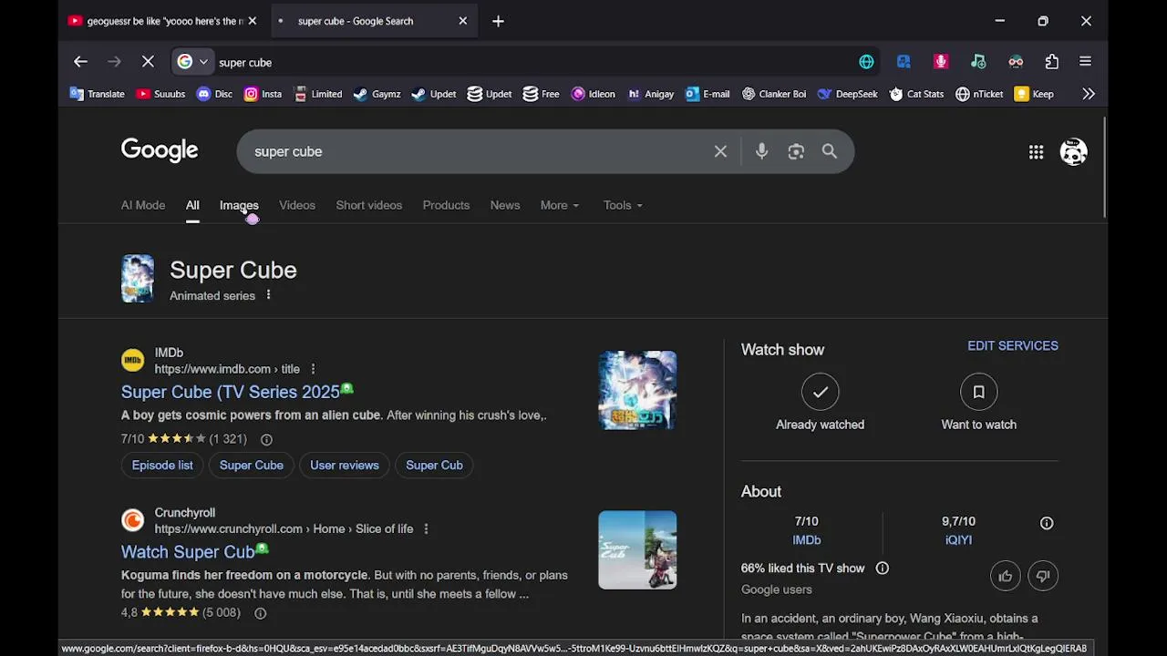The image size is (1167, 656).
Task: Open the E-mail Outlook bookmark
Action: [x=707, y=94]
